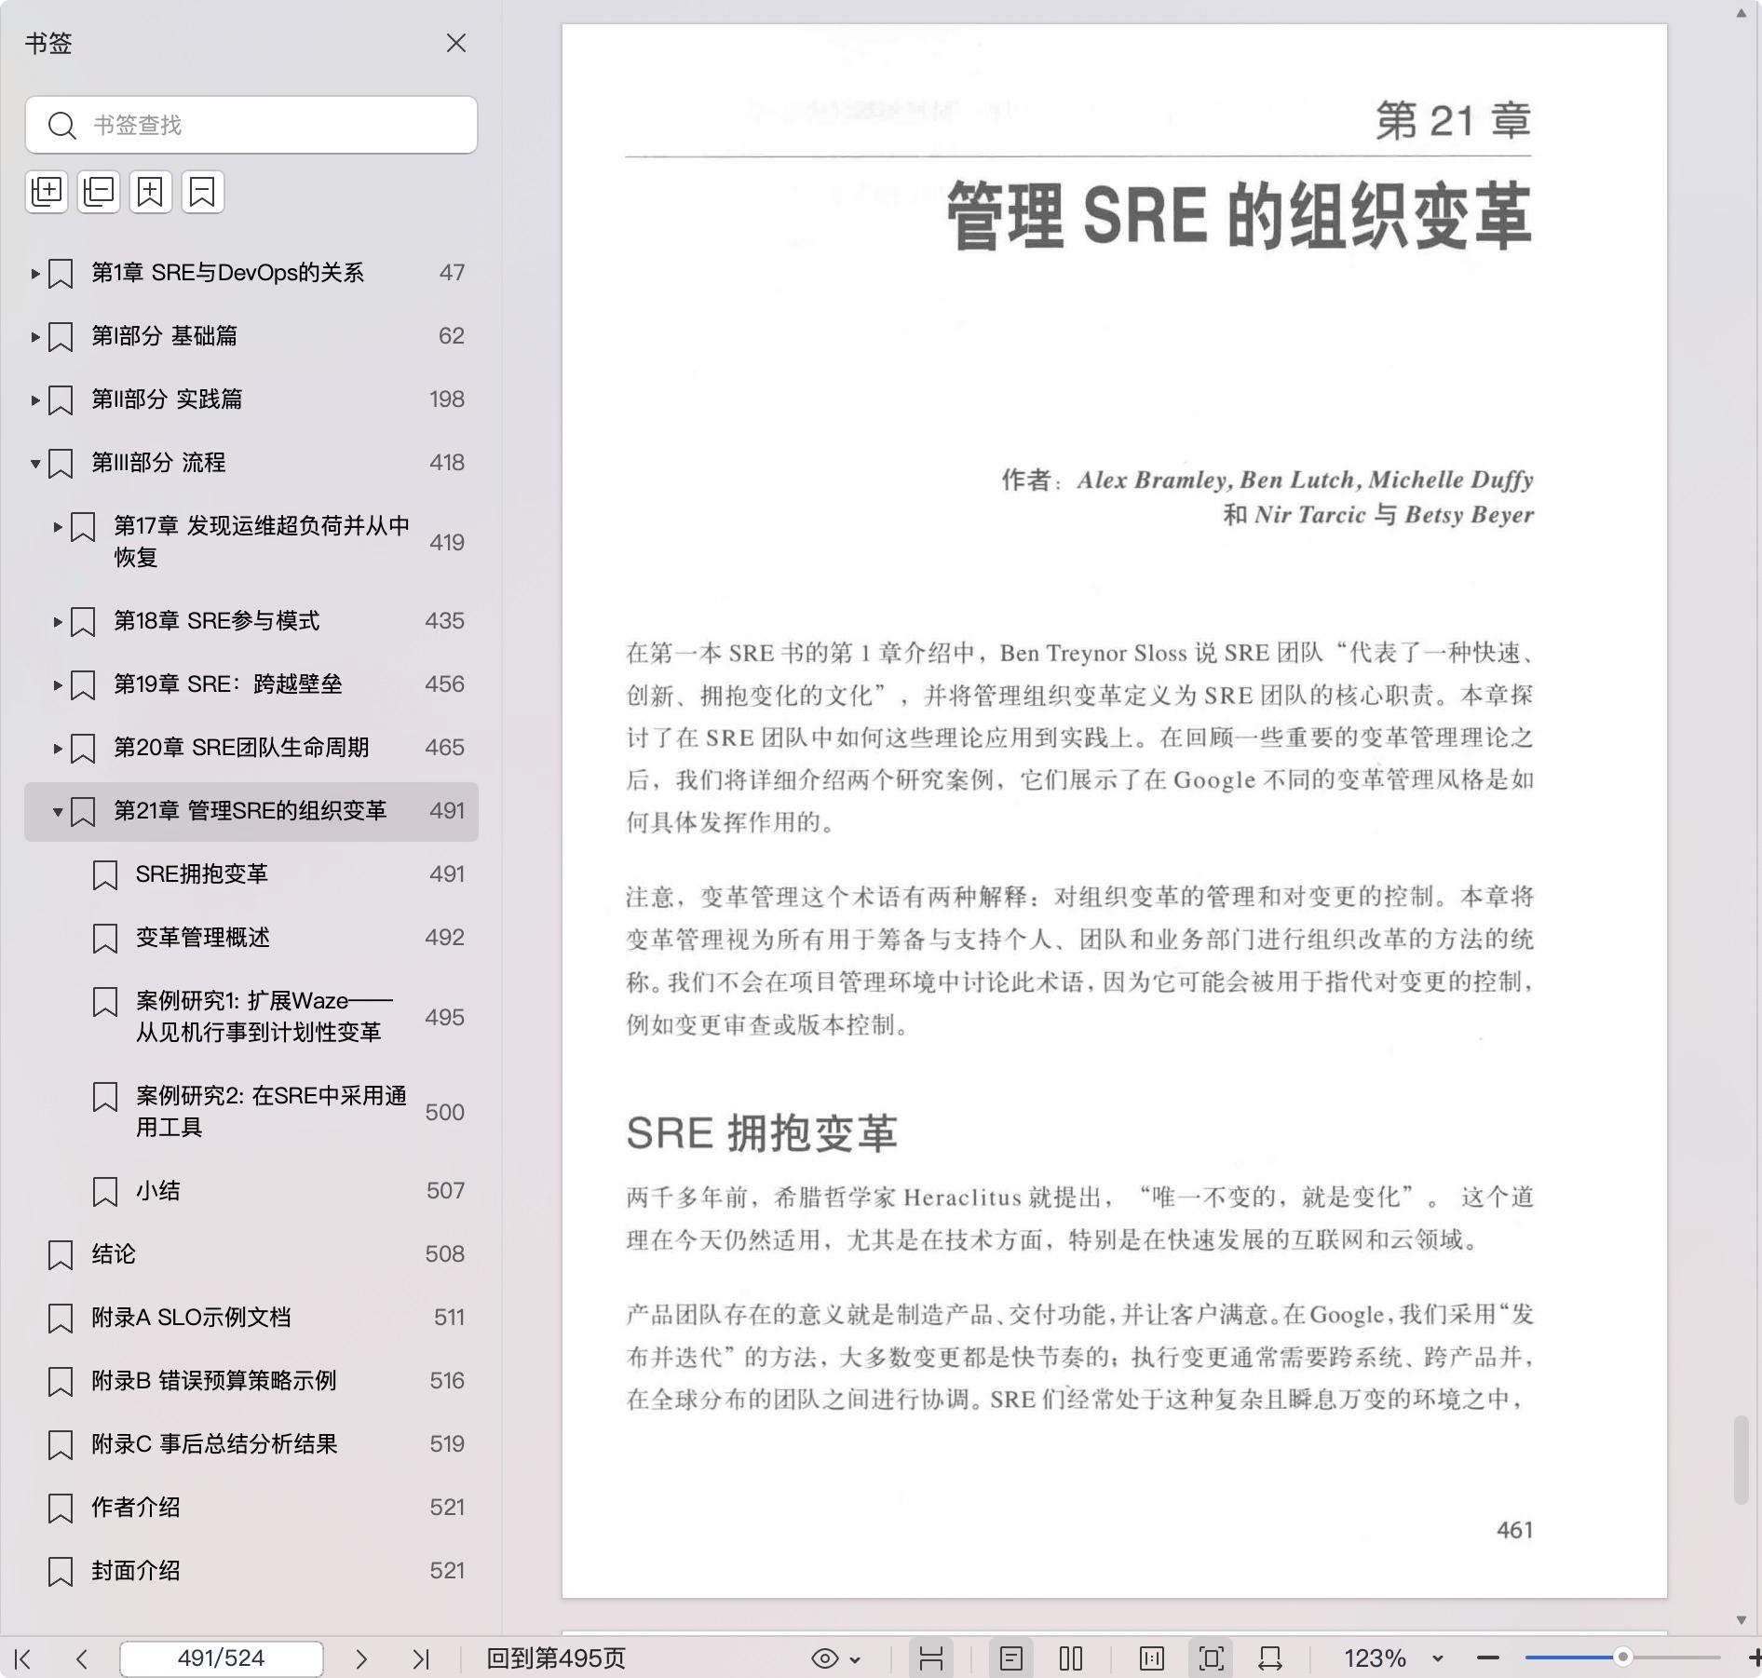Image resolution: width=1762 pixels, height=1678 pixels.
Task: Expand the 第1章 SRE与DevOps的关系 bookmark
Action: click(35, 273)
